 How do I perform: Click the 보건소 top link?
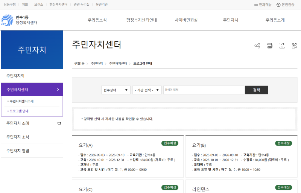39,5
